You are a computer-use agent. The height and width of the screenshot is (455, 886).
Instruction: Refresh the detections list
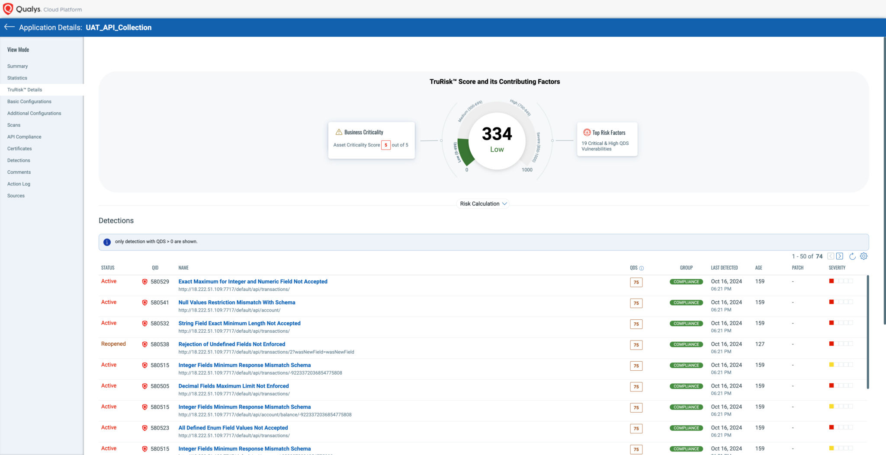tap(852, 256)
